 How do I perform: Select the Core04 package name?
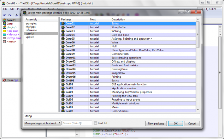[x=70, y=35]
